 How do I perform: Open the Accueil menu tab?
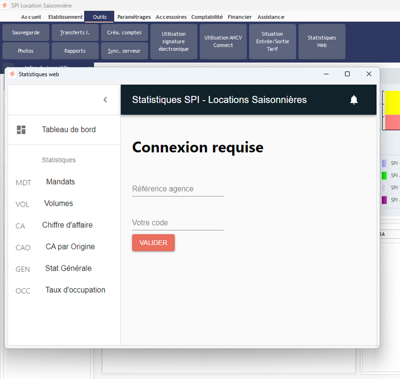tap(31, 17)
